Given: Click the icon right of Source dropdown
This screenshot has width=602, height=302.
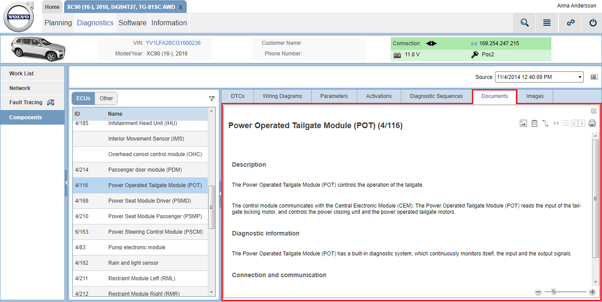Looking at the screenshot, I should pyautogui.click(x=594, y=77).
